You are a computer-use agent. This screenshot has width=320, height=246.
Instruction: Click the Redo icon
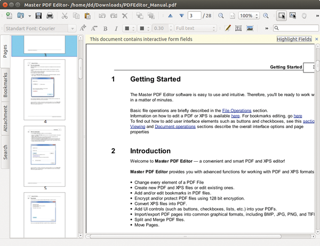pos(114,15)
